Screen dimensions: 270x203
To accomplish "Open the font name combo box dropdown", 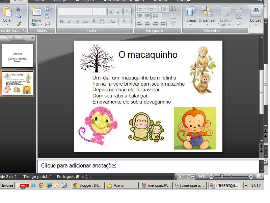I will (90, 12).
